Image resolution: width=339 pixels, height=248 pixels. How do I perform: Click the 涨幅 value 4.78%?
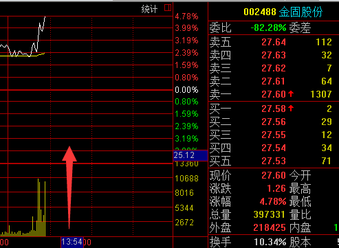click(273, 201)
